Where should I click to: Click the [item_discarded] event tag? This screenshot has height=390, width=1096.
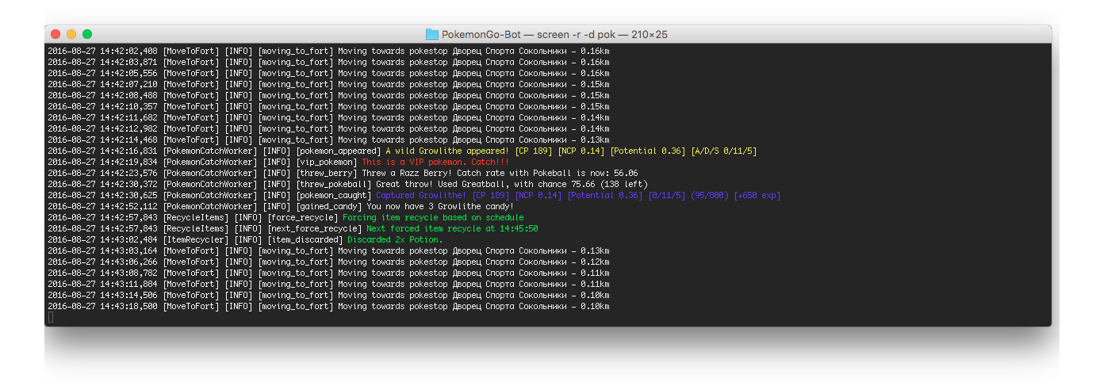point(305,239)
